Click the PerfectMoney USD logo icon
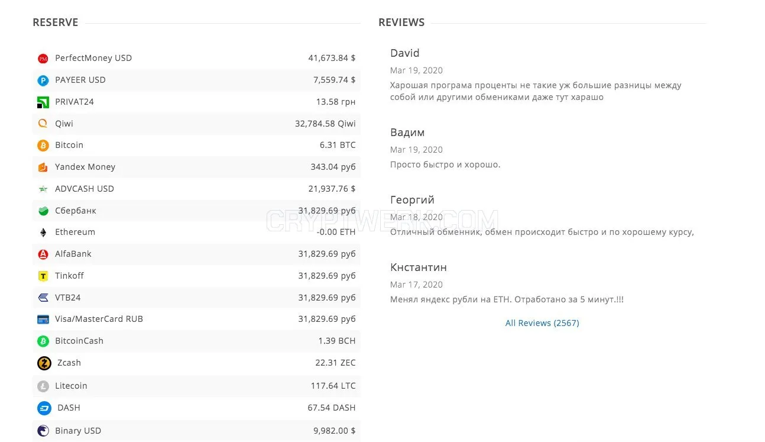 [43, 59]
